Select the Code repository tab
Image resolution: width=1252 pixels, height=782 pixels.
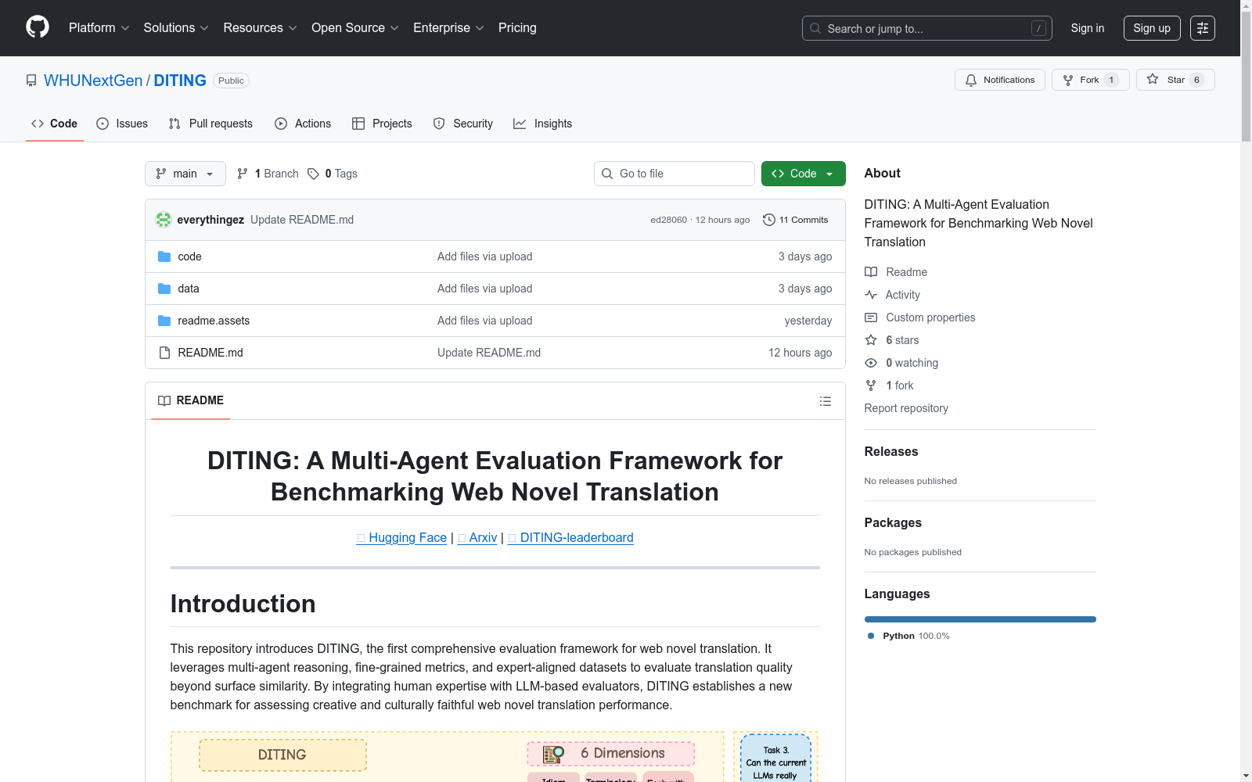click(55, 124)
